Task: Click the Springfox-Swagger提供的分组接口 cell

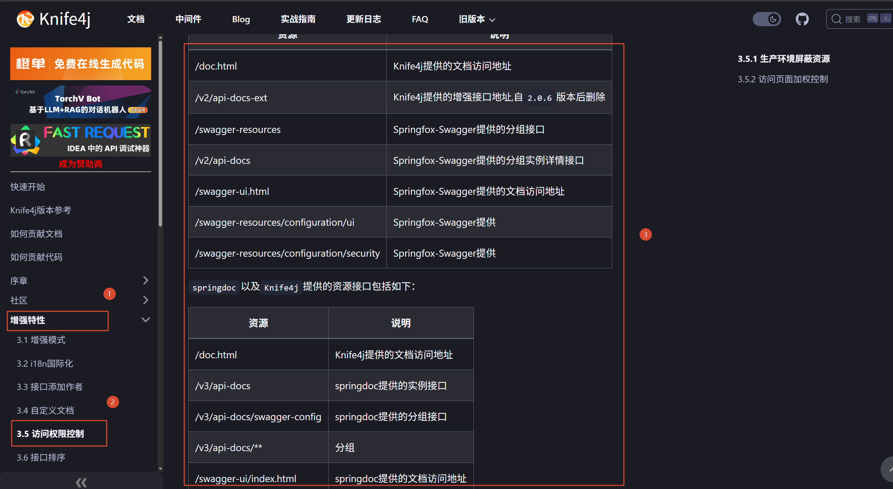Action: (x=499, y=129)
